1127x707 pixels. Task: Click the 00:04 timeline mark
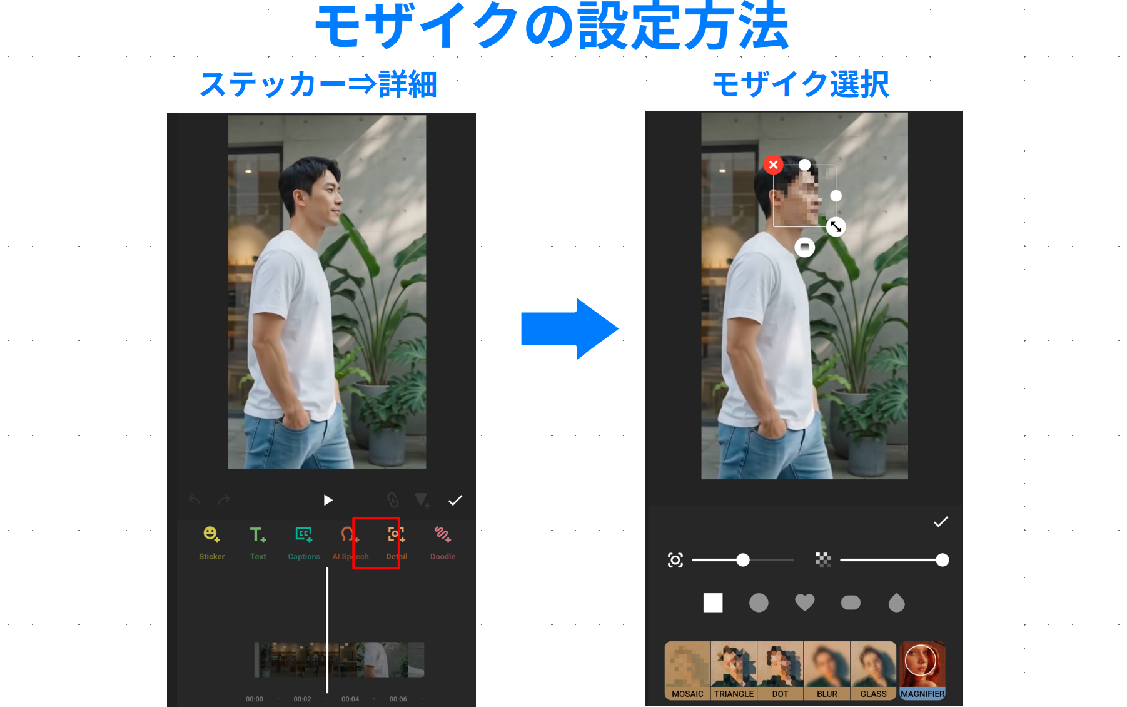pyautogui.click(x=350, y=699)
